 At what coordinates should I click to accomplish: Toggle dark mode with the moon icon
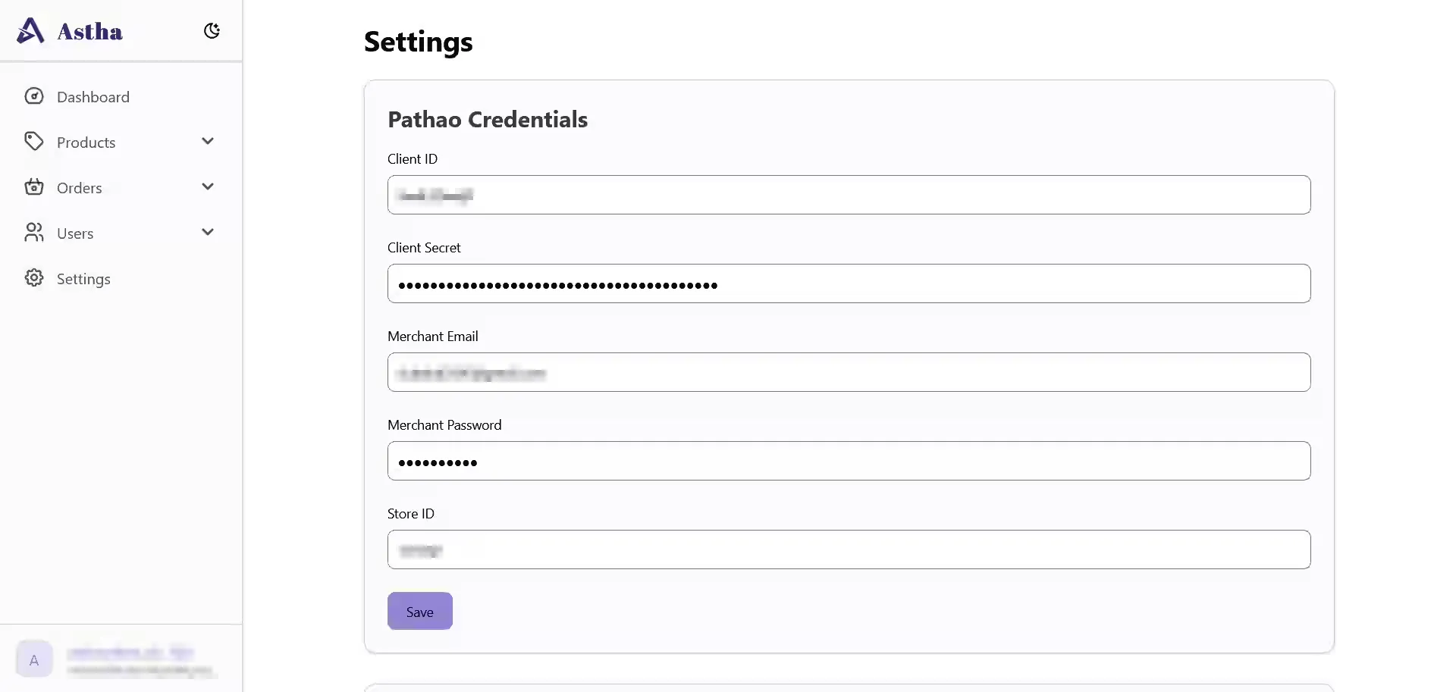[212, 30]
